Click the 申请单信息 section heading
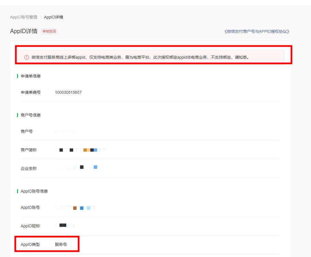 click(31, 76)
